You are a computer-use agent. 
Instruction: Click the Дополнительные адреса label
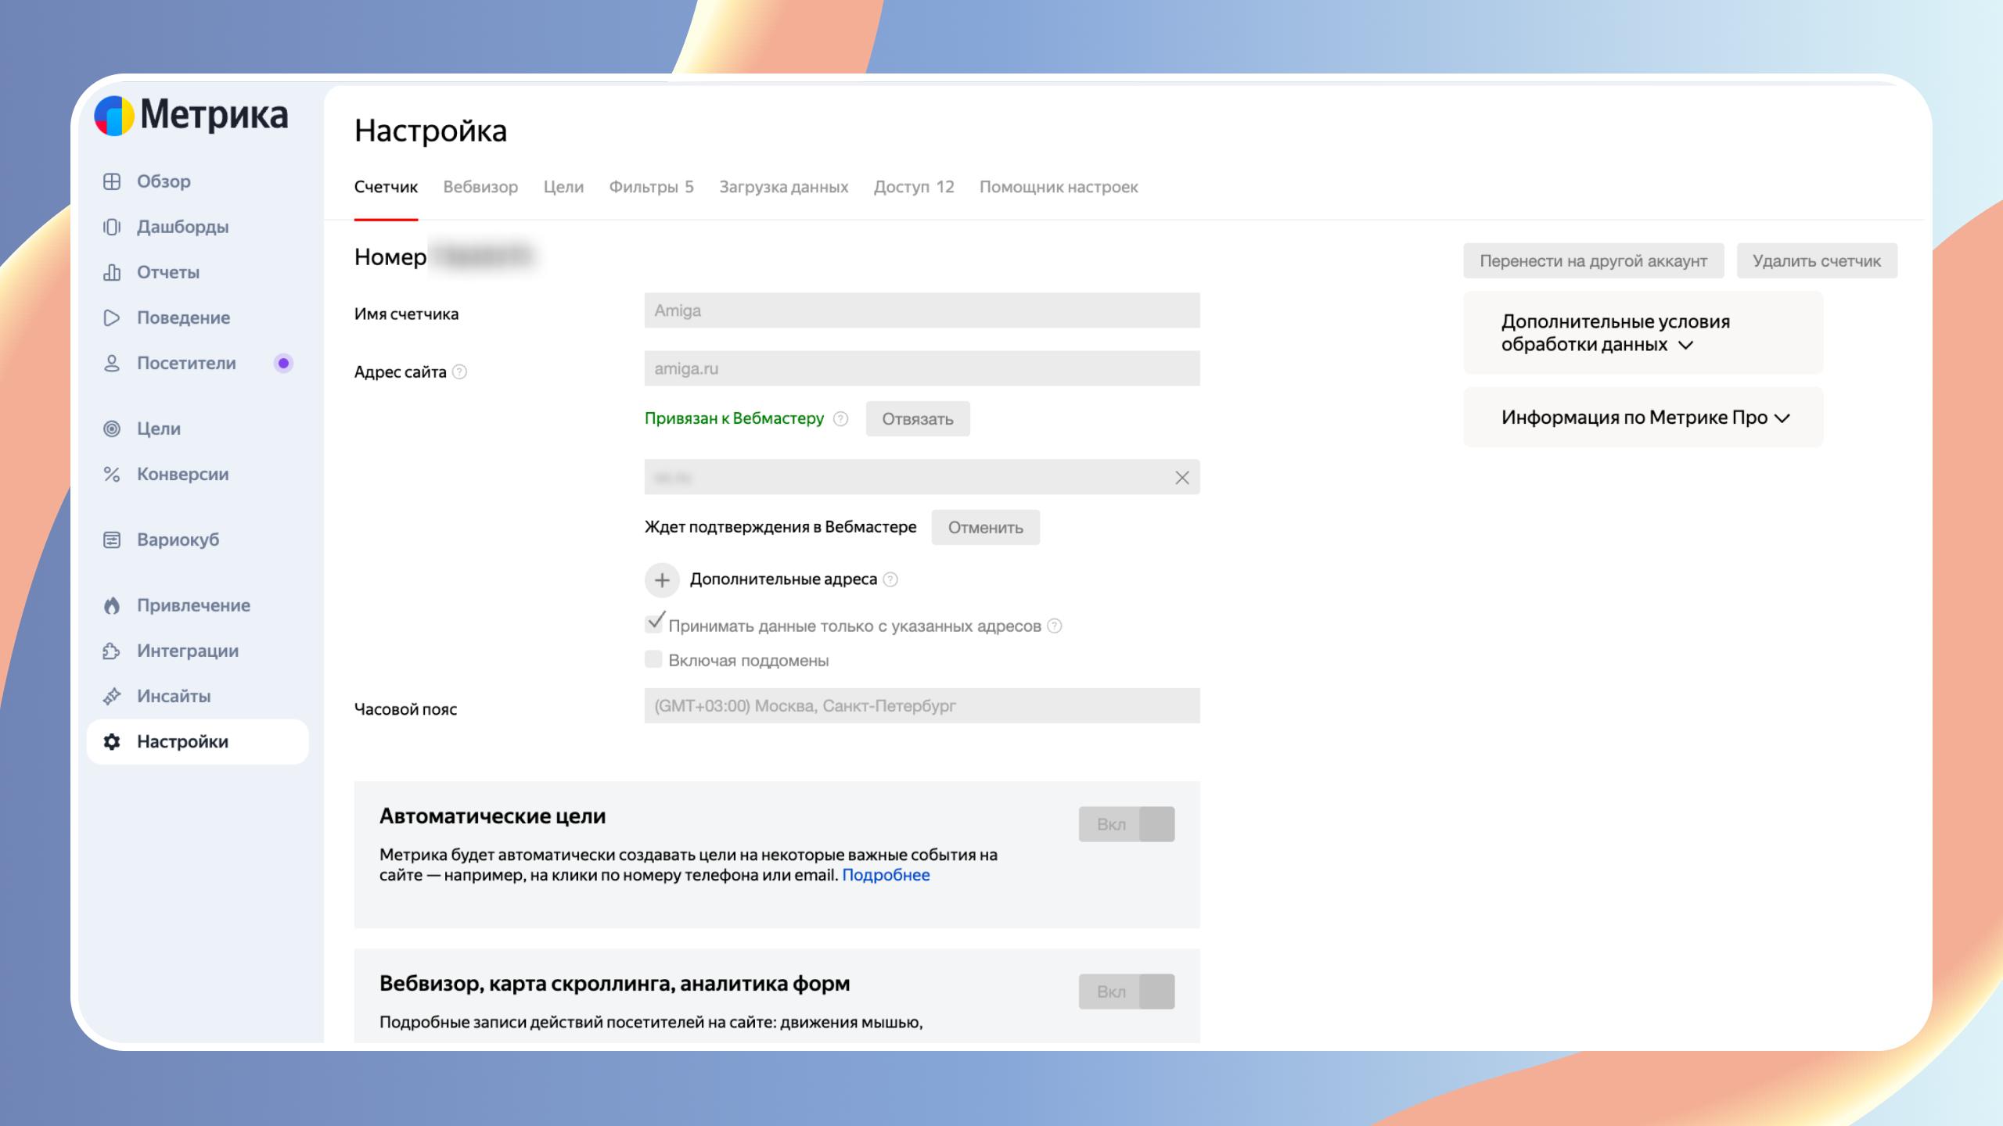coord(783,579)
